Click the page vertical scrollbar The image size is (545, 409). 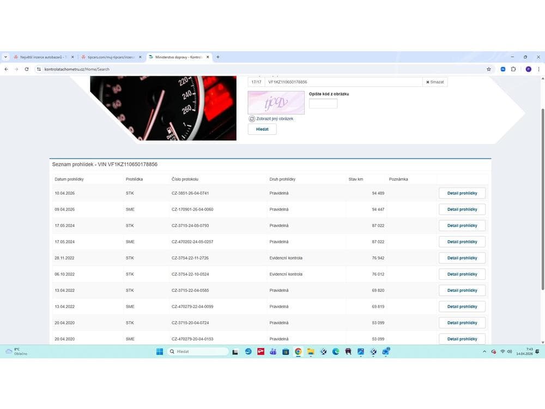point(543,199)
